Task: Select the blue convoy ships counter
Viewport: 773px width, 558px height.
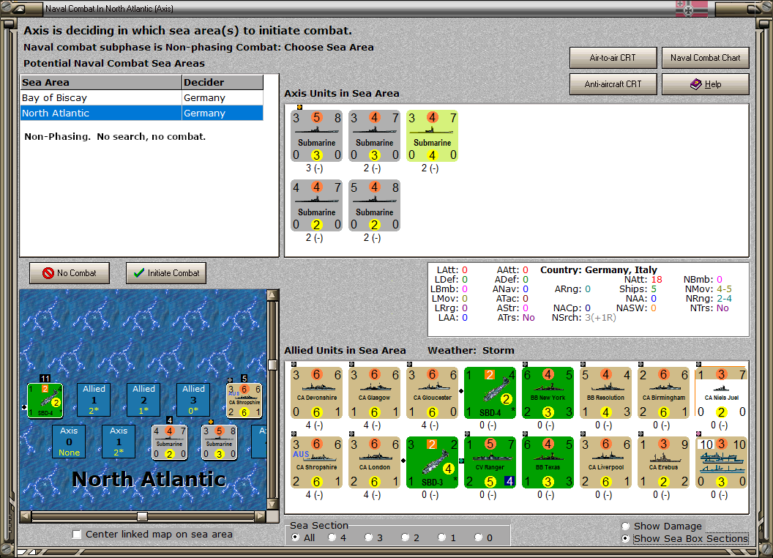Action: pos(721,462)
